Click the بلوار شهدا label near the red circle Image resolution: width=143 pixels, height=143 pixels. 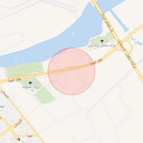coord(96,62)
